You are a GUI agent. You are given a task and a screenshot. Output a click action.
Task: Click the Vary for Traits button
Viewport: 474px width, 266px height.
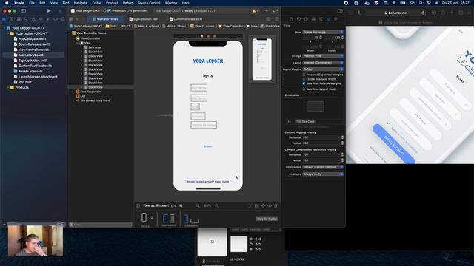click(x=267, y=219)
